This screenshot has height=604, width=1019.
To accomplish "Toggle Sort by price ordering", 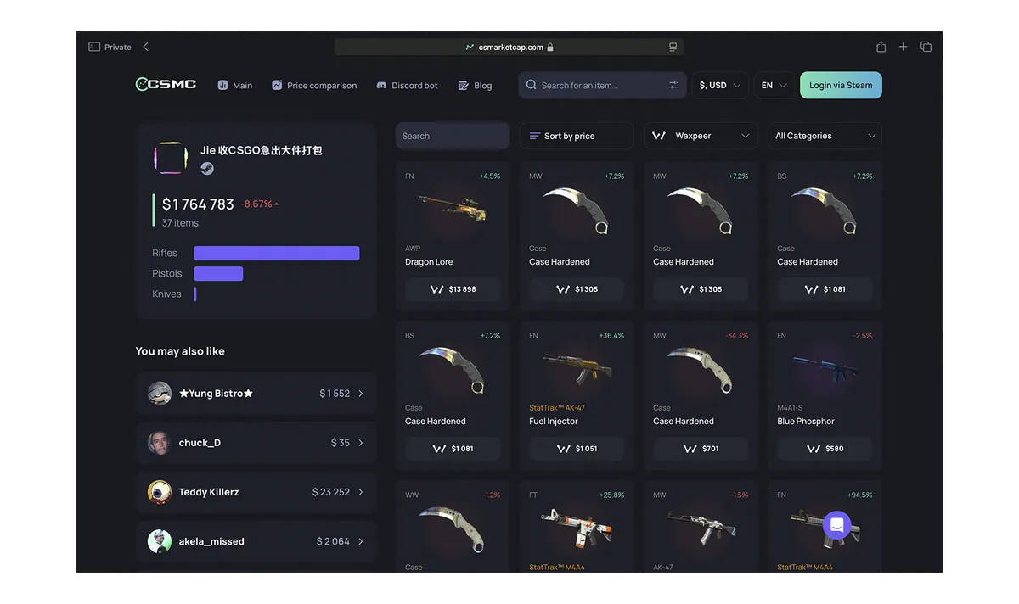I will pyautogui.click(x=577, y=136).
